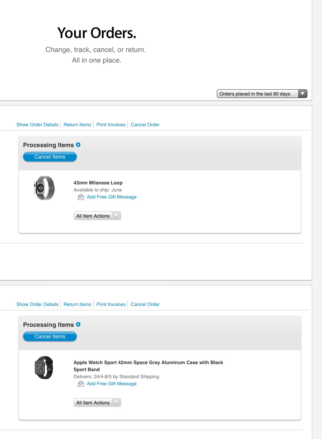This screenshot has height=439, width=322.
Task: Expand All Item Actions for Milanese Loop
Action: pos(97,216)
